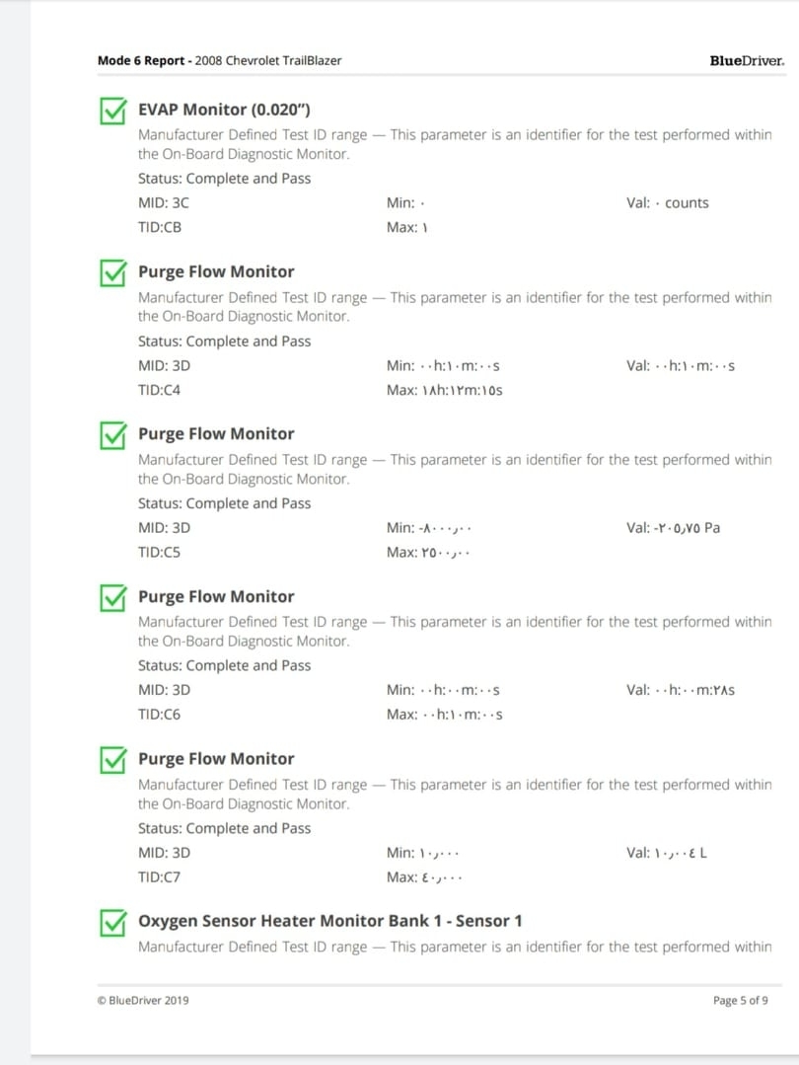Click the green checkmark beside EVAP Monitor
Screen dimensions: 799x1065
coord(113,111)
